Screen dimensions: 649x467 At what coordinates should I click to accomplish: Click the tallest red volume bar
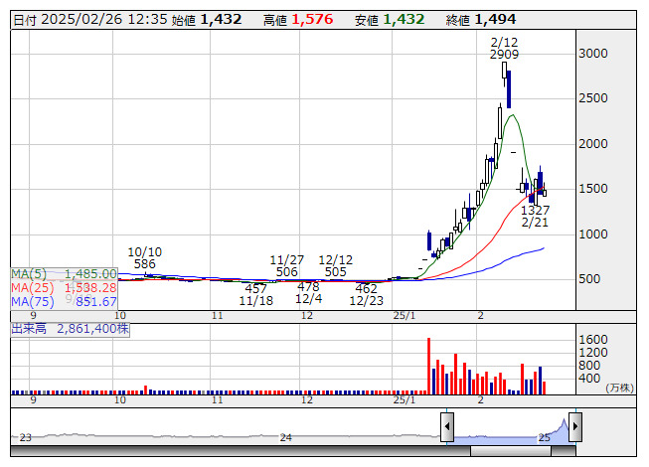point(429,366)
